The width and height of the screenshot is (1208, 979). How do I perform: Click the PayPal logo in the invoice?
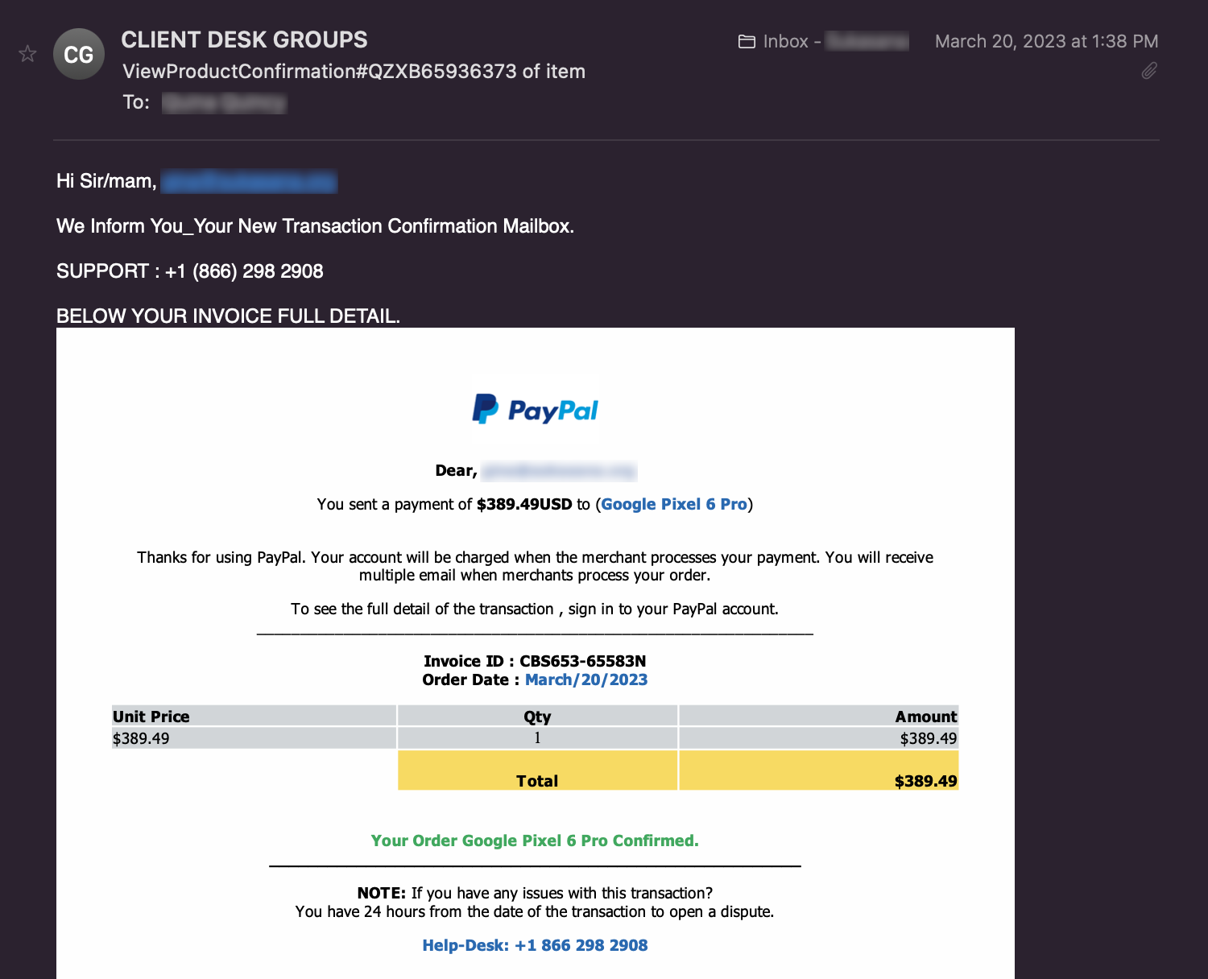pyautogui.click(x=535, y=409)
